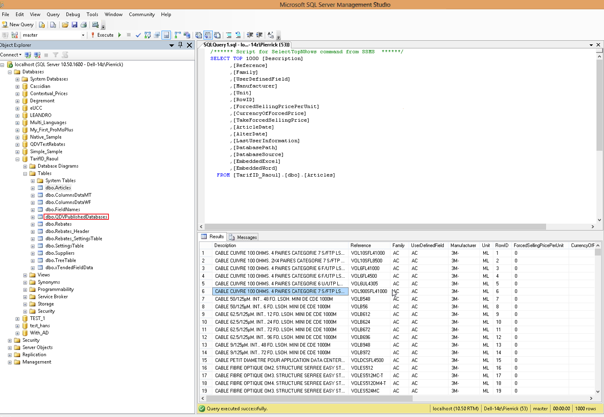The height and width of the screenshot is (417, 604).
Task: Open the Object Explorer window position dropdown arrow
Action: [x=172, y=45]
